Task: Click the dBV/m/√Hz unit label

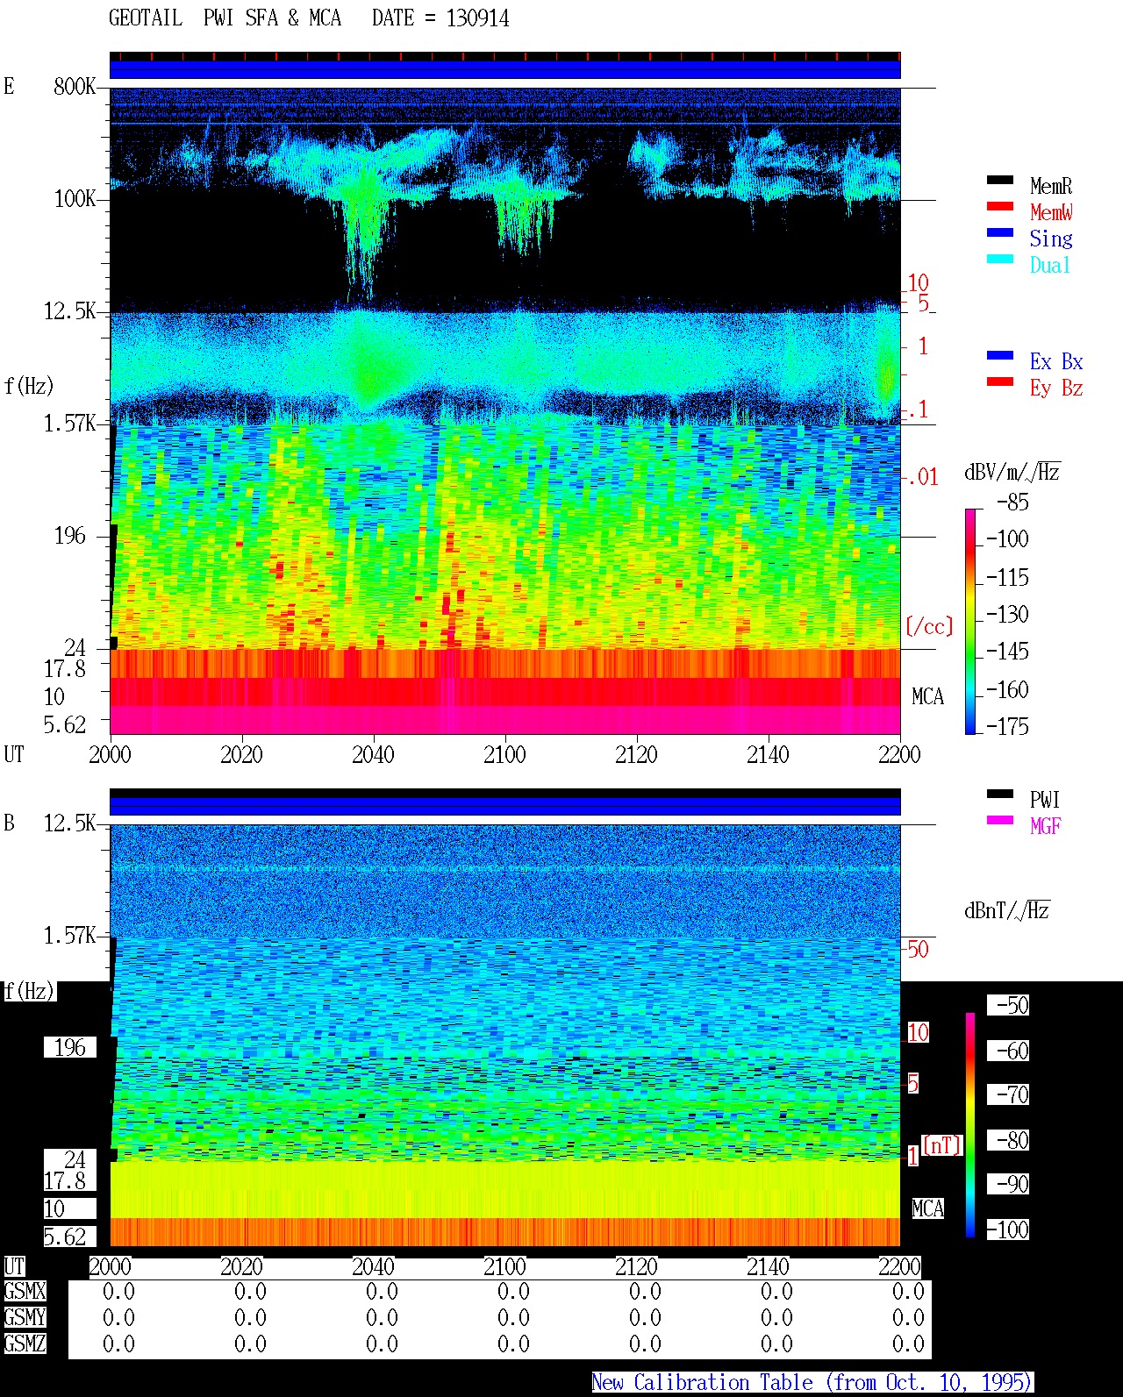Action: pos(1012,473)
